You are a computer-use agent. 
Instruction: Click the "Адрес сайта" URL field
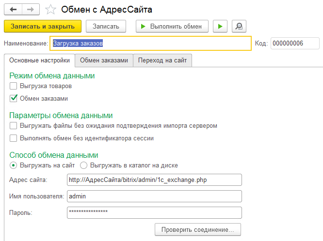pos(154,180)
